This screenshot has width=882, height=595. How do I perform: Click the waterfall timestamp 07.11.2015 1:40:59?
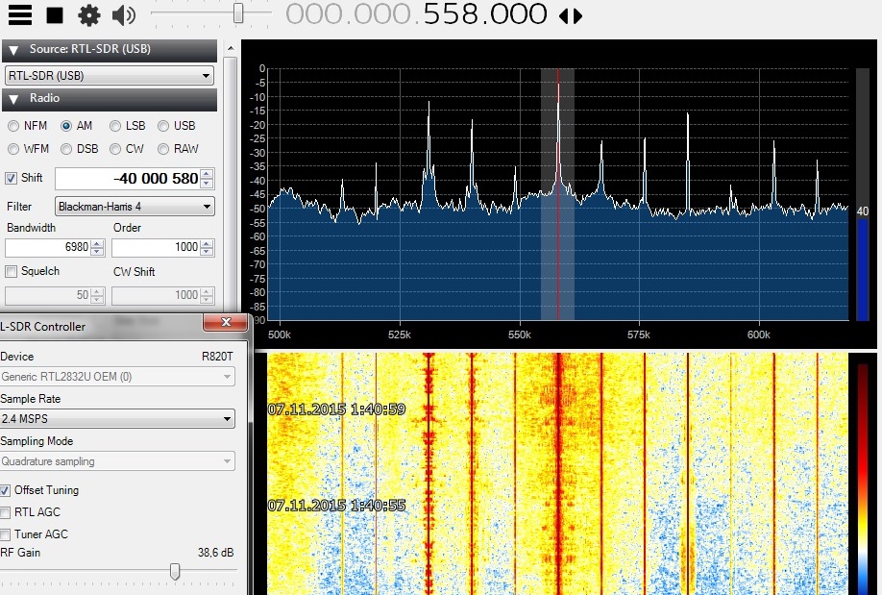336,409
